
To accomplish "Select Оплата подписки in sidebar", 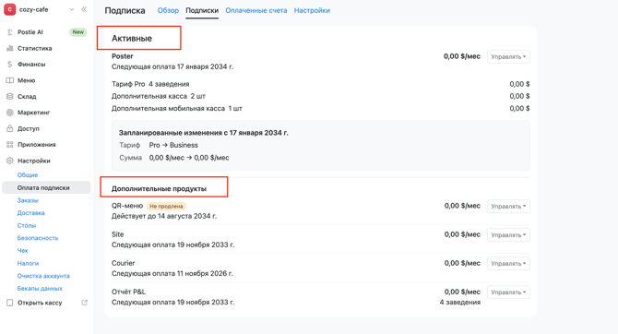I will [46, 187].
